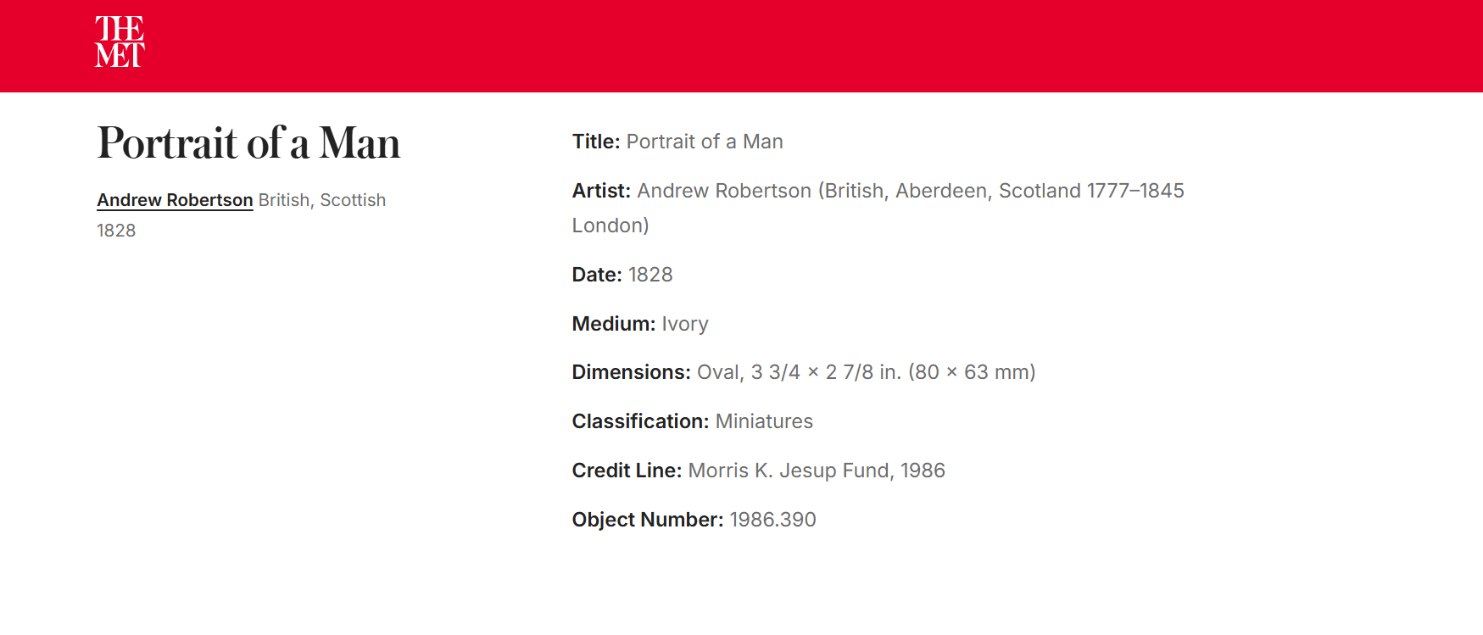Viewport: 1483px width, 635px height.
Task: Click the Credit Line: label
Action: [627, 471]
